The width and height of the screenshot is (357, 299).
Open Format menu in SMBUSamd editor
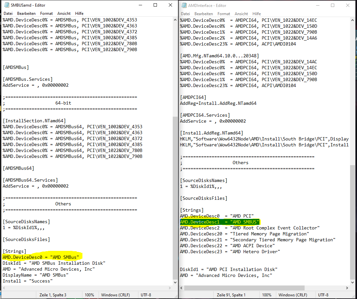tap(46, 14)
